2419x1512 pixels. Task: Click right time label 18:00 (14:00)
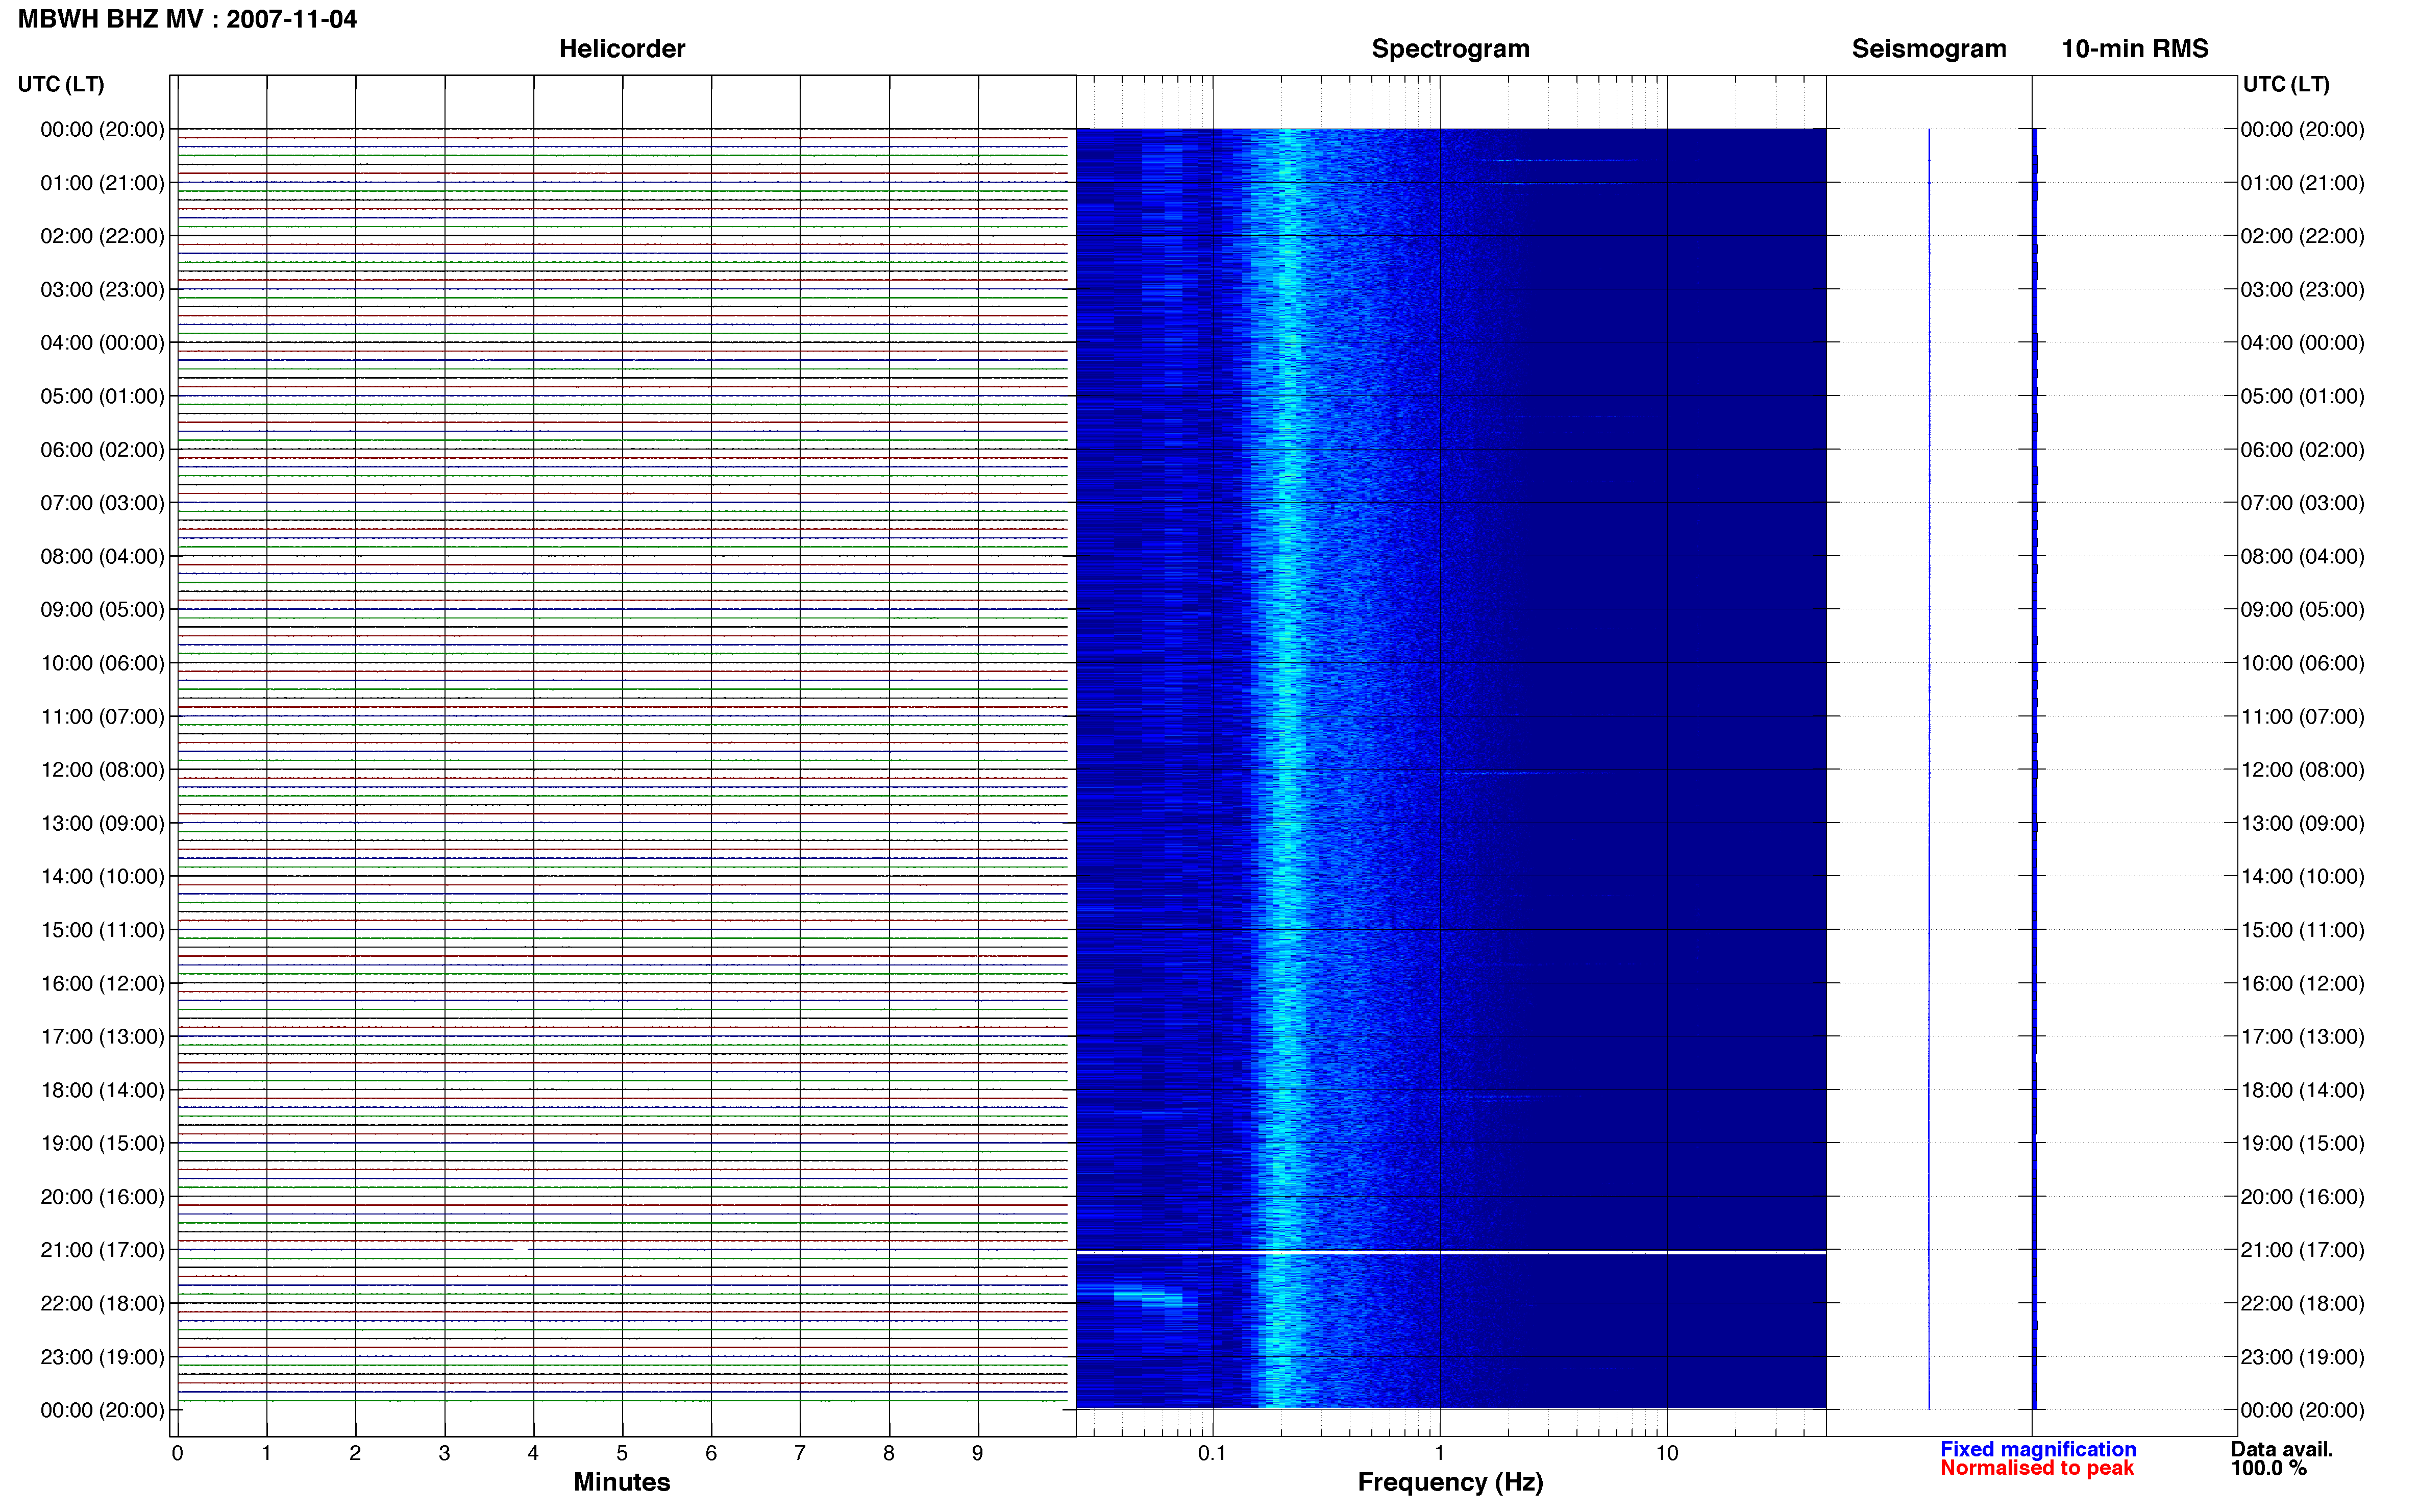(x=2302, y=1090)
